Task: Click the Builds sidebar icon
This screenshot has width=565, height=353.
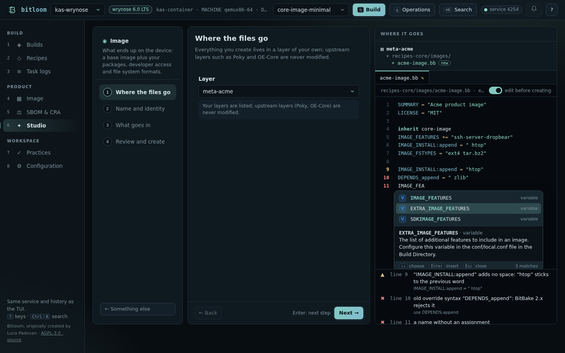Action: (19, 45)
